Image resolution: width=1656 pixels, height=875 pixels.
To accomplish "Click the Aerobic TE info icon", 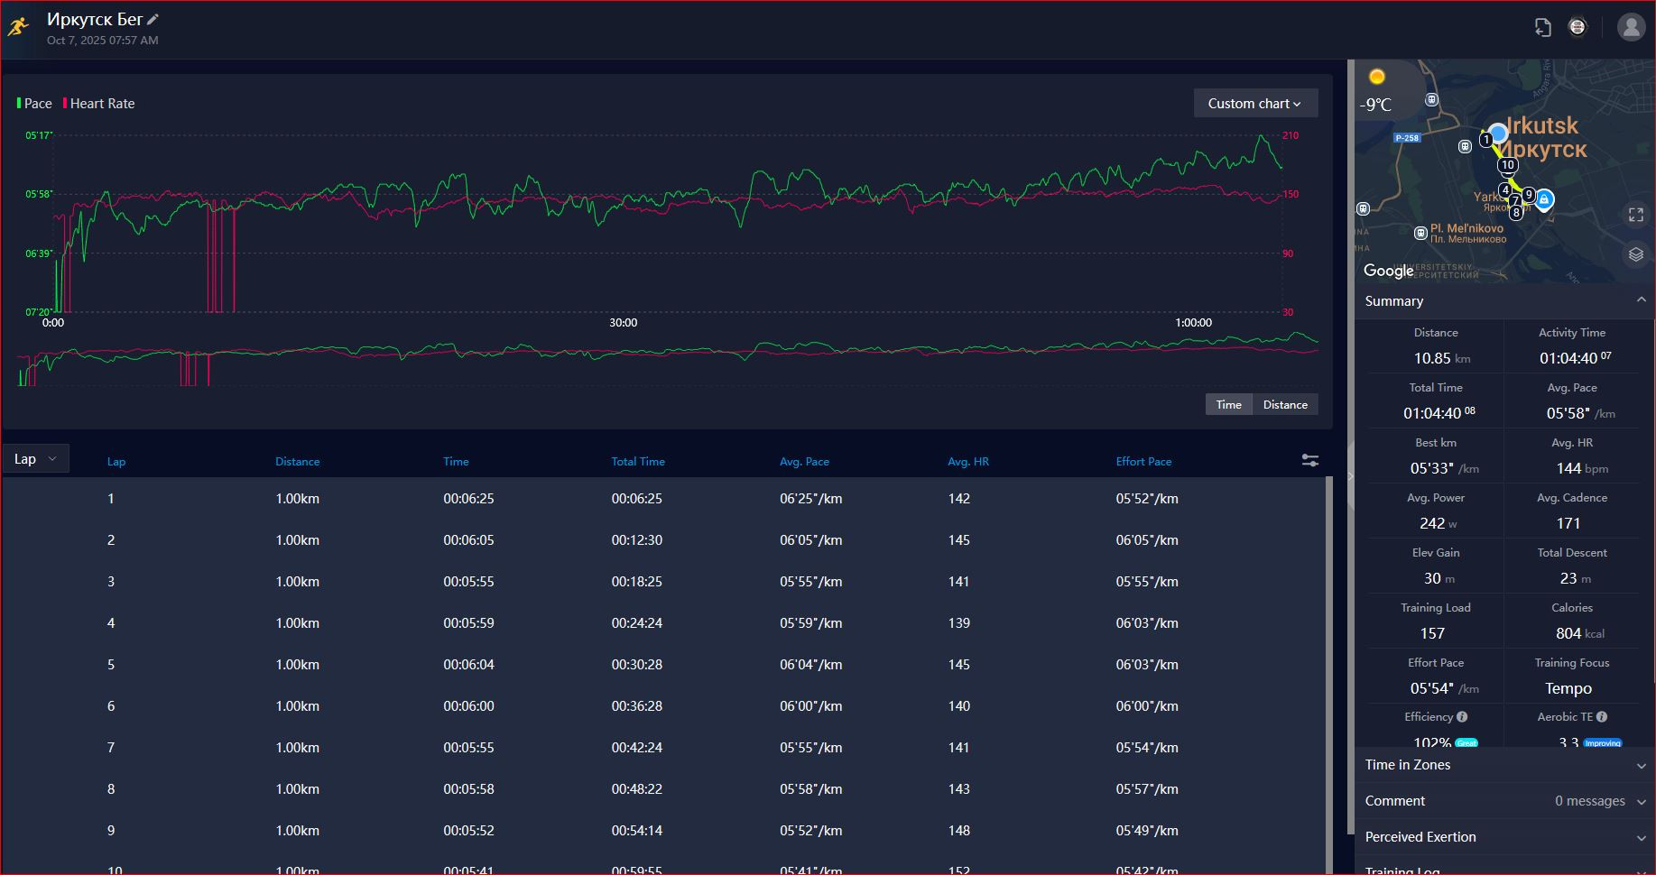I will 1602,717.
